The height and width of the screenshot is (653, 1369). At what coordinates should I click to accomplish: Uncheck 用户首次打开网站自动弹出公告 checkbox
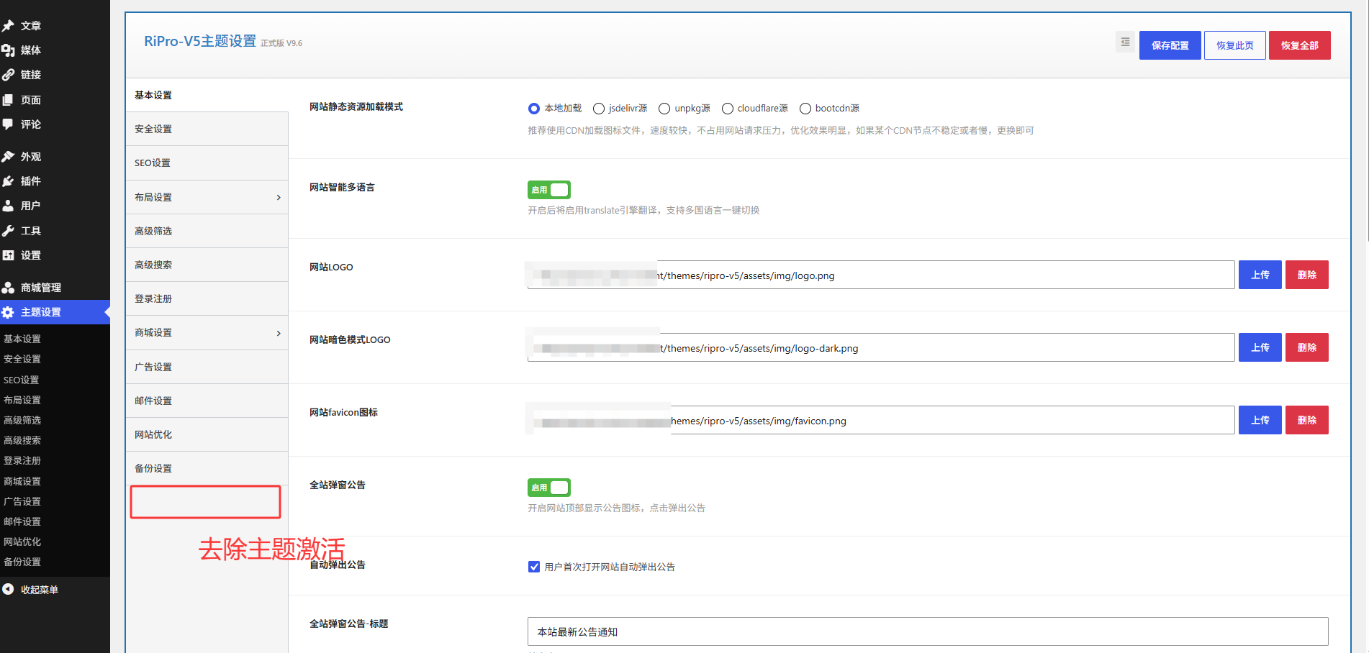pos(534,567)
